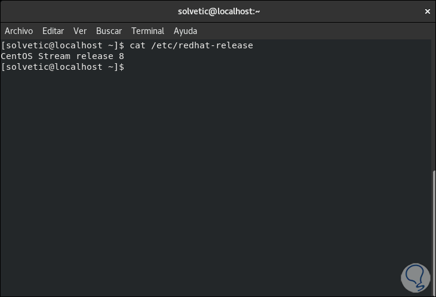
Task: Click the /etc/redhat-release path text
Action: tap(203, 45)
